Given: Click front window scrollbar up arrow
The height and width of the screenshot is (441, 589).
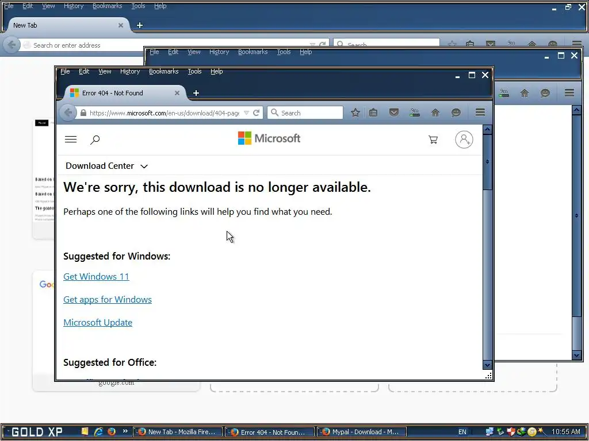Looking at the screenshot, I should click(x=487, y=130).
